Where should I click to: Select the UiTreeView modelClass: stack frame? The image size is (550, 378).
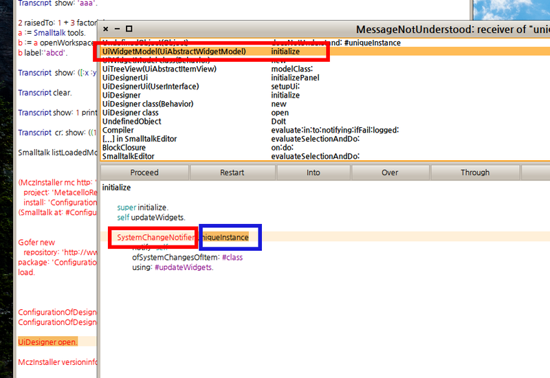tap(159, 69)
